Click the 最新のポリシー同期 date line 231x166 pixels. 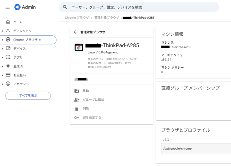pos(112,59)
